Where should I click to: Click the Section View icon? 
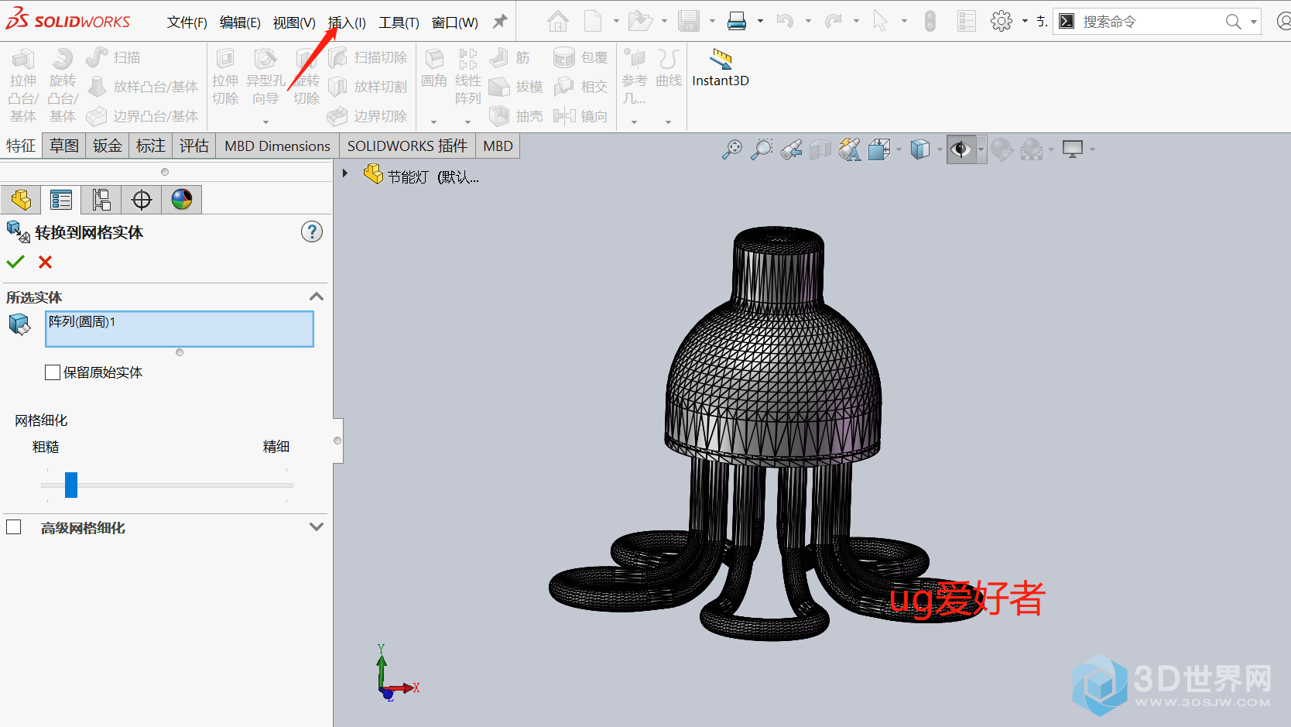pos(820,149)
